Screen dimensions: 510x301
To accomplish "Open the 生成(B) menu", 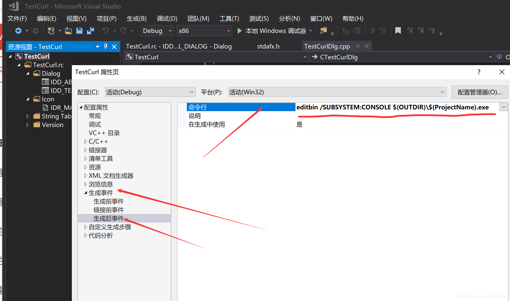I will (136, 19).
